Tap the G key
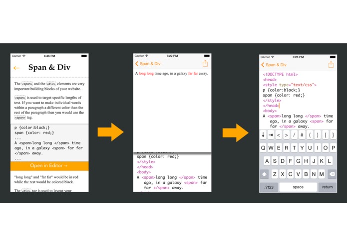Image resolution: width=347 pixels, height=246 pixels. [x=298, y=161]
